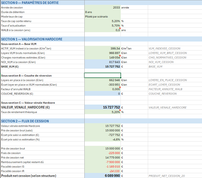This screenshot has width=202, height=178.
Task: Select the 'Prix de cession brut' 15 000 000 lower cell
Action: pos(102,148)
